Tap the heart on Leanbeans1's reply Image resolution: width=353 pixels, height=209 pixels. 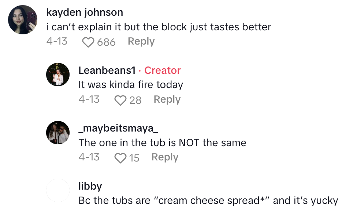point(120,100)
